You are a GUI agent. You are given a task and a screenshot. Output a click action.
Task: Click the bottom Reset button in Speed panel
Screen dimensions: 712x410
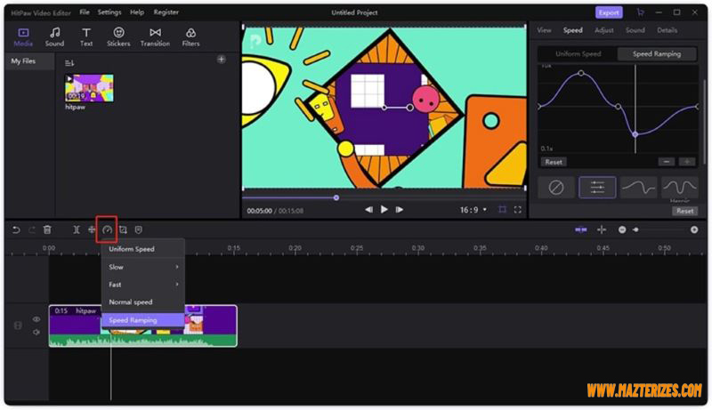click(x=684, y=211)
